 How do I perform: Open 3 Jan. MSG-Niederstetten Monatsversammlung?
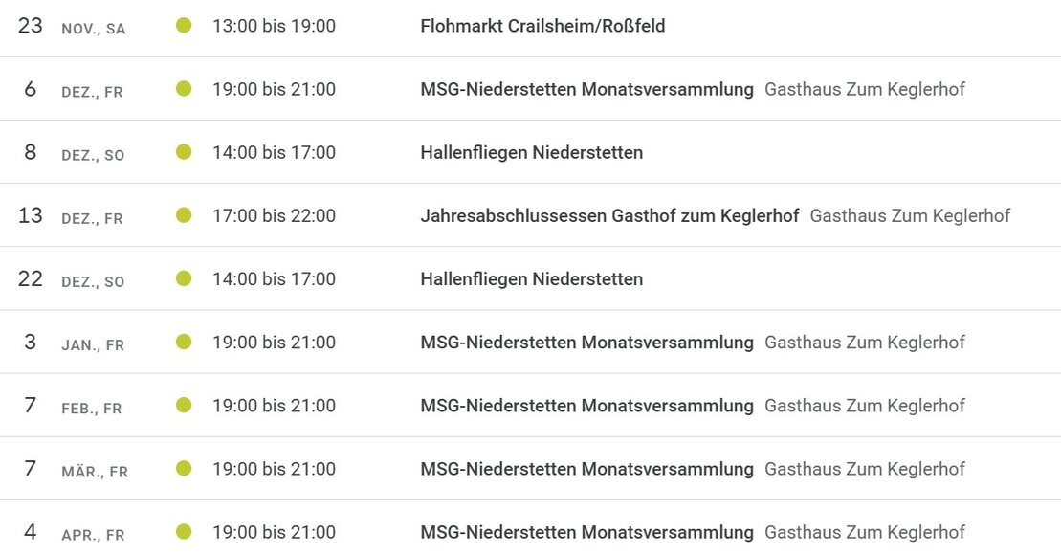point(586,343)
